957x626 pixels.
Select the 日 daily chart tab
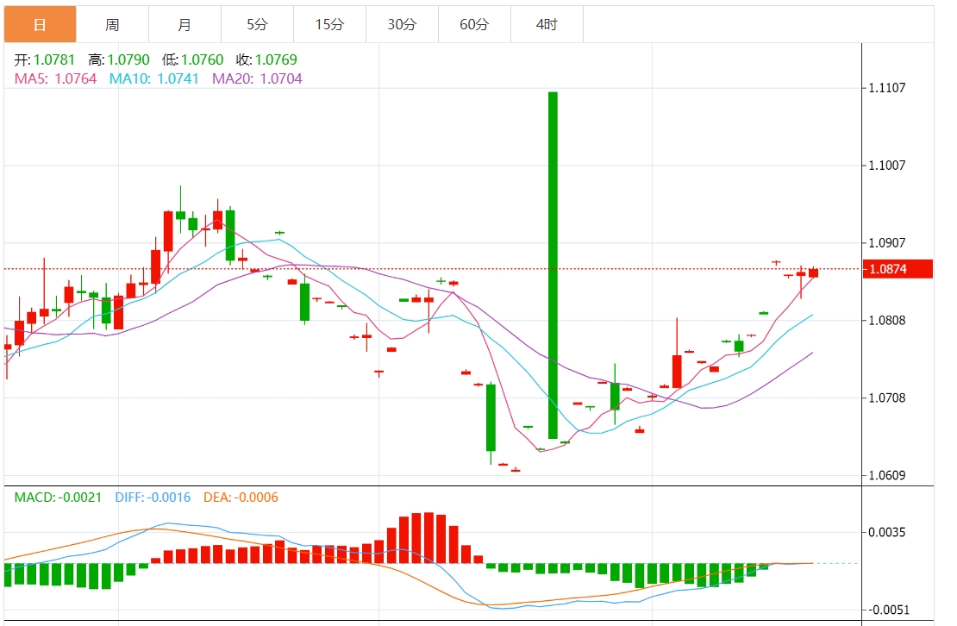tap(41, 24)
